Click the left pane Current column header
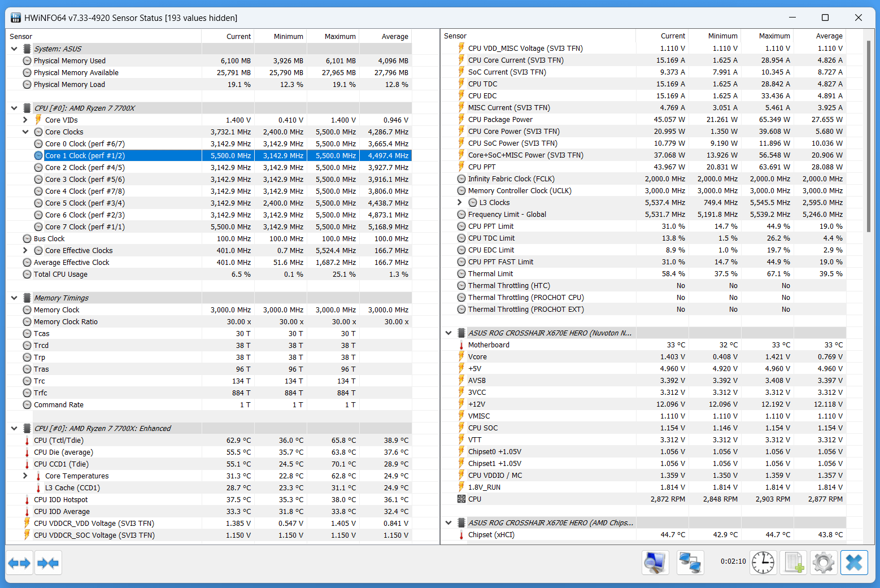This screenshot has width=880, height=588. 228,36
